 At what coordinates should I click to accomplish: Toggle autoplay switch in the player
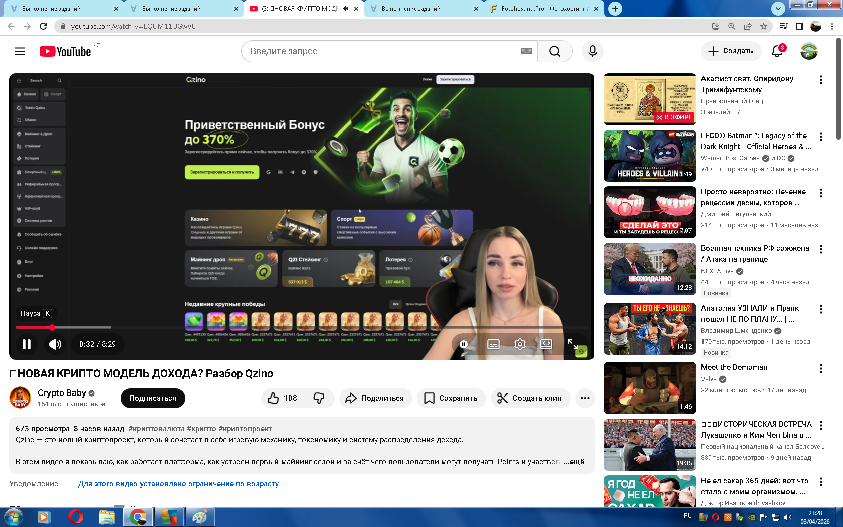pyautogui.click(x=464, y=344)
